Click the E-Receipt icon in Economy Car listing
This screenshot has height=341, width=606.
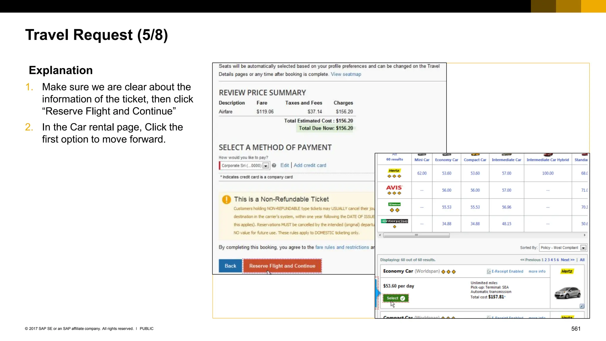pos(489,271)
